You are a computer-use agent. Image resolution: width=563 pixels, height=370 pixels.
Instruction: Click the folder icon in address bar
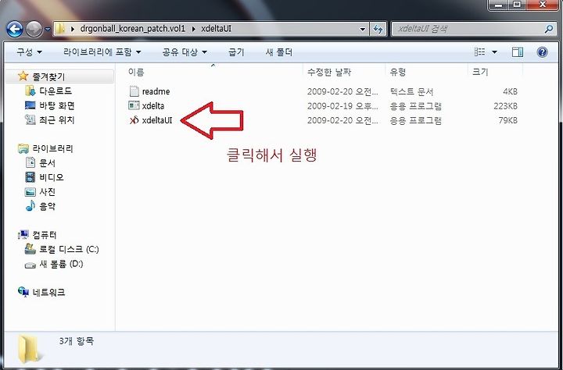tap(60, 29)
